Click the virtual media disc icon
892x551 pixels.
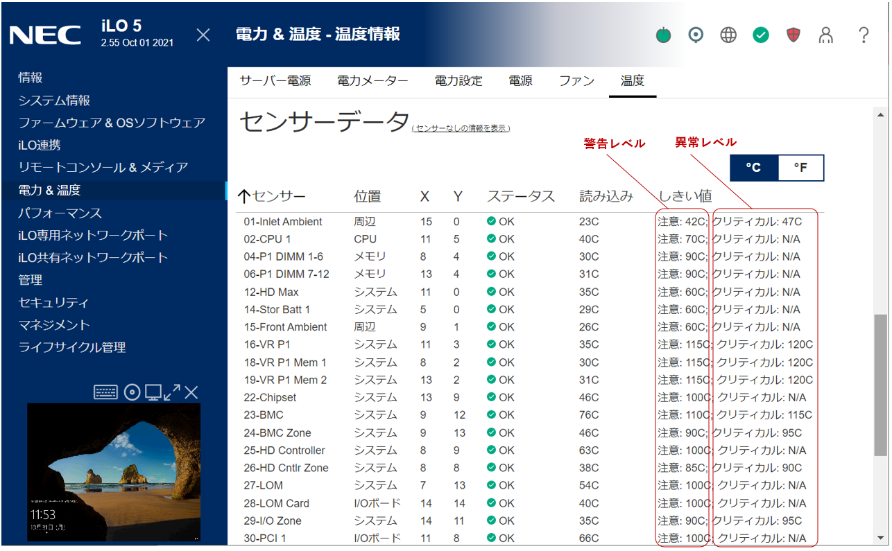click(x=132, y=392)
